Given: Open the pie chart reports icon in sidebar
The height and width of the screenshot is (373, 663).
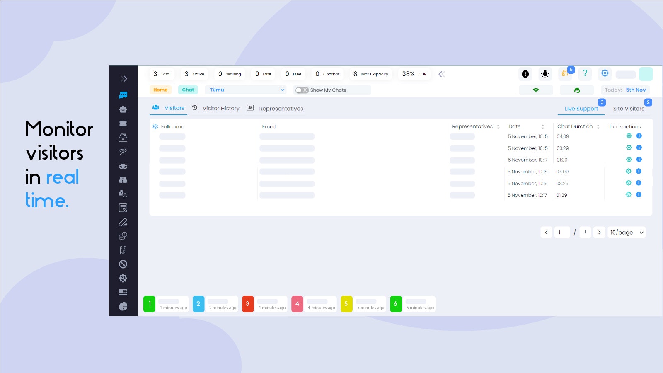Looking at the screenshot, I should pos(123,306).
